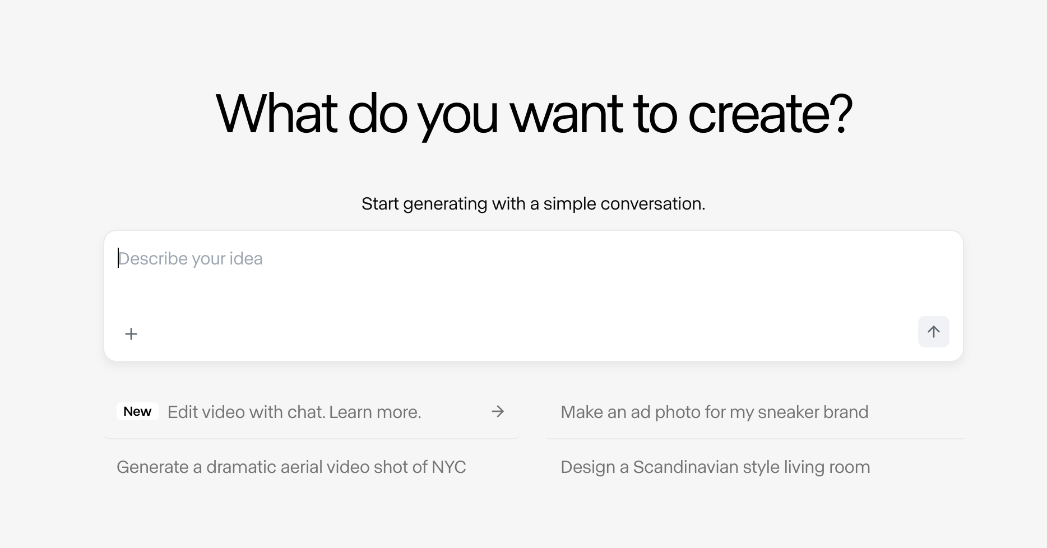
Task: Open the Edit video with chat announcement
Action: tap(294, 412)
